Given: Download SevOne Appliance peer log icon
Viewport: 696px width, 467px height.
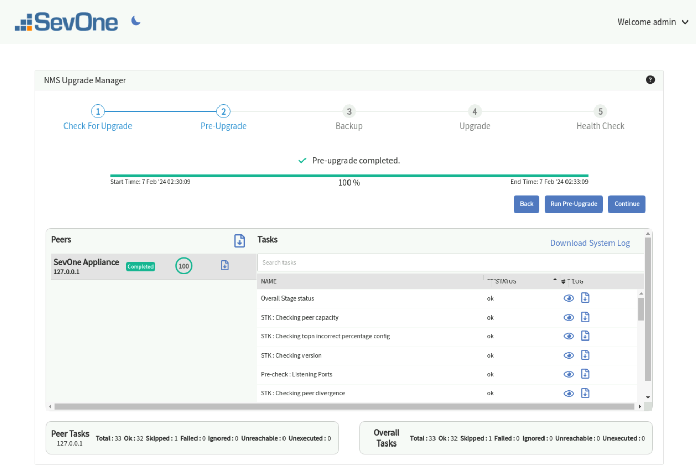Looking at the screenshot, I should pos(225,265).
